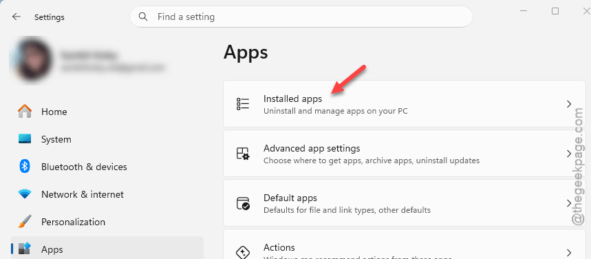Click the System monitor icon
This screenshot has height=259, width=591.
click(25, 139)
